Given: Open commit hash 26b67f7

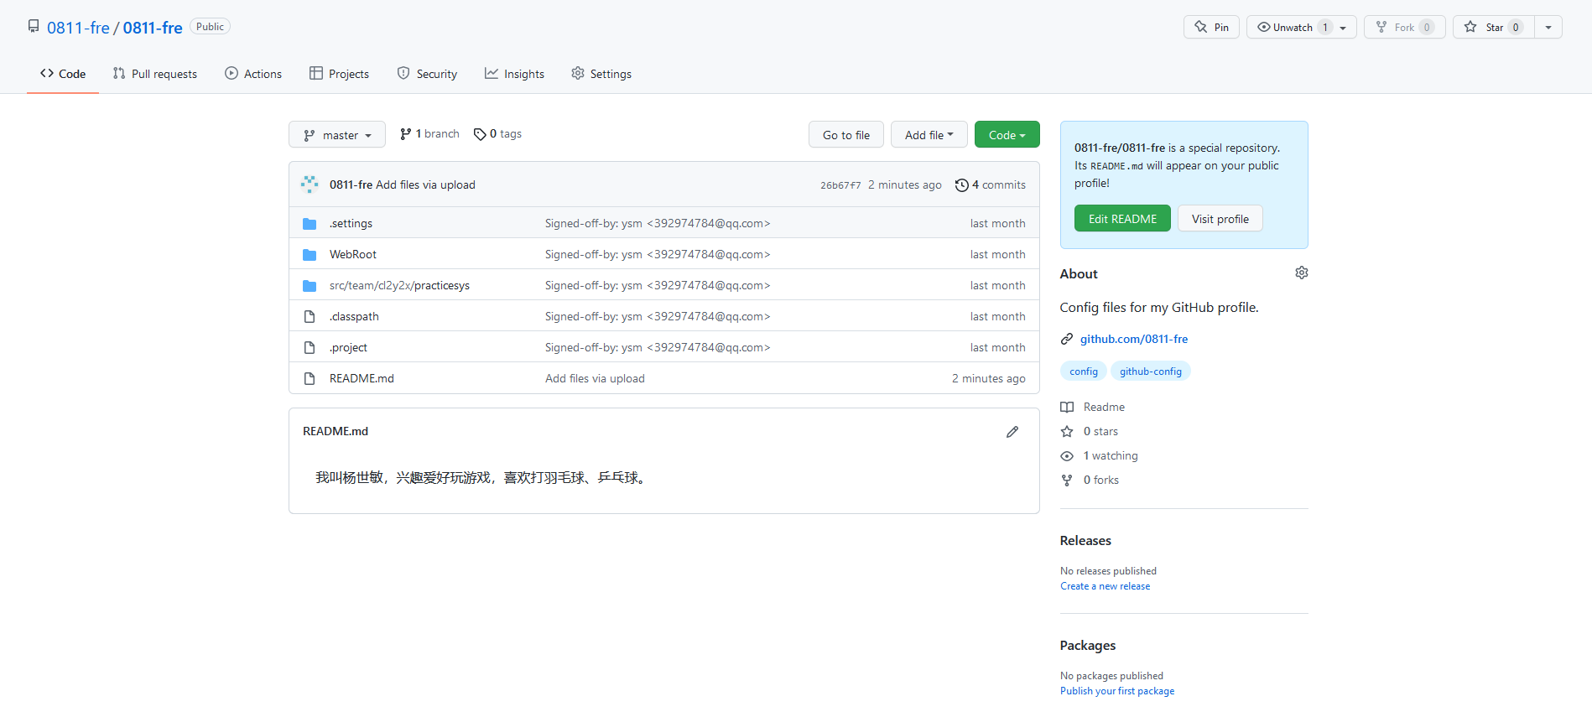Looking at the screenshot, I should tap(840, 185).
